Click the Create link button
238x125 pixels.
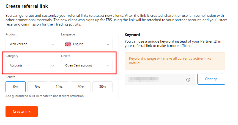point(21,112)
